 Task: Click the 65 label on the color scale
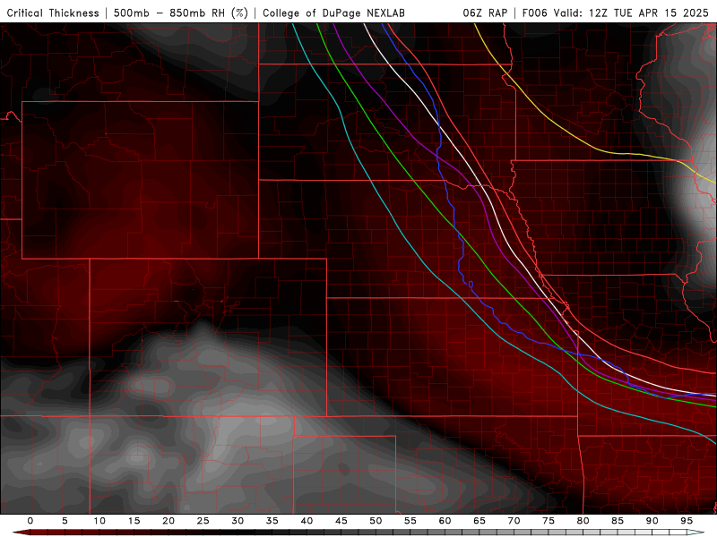point(479,521)
